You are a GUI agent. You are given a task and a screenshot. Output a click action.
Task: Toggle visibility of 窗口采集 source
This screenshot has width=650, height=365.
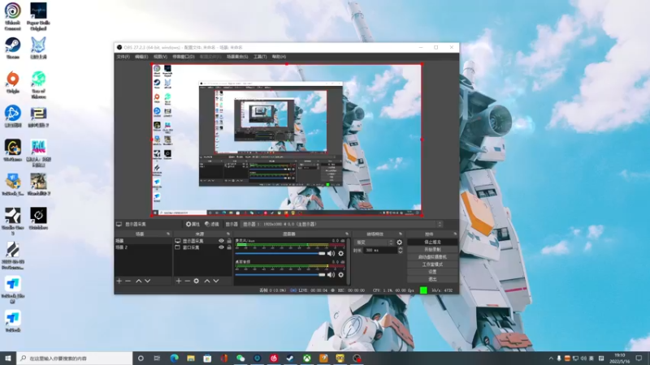click(221, 247)
